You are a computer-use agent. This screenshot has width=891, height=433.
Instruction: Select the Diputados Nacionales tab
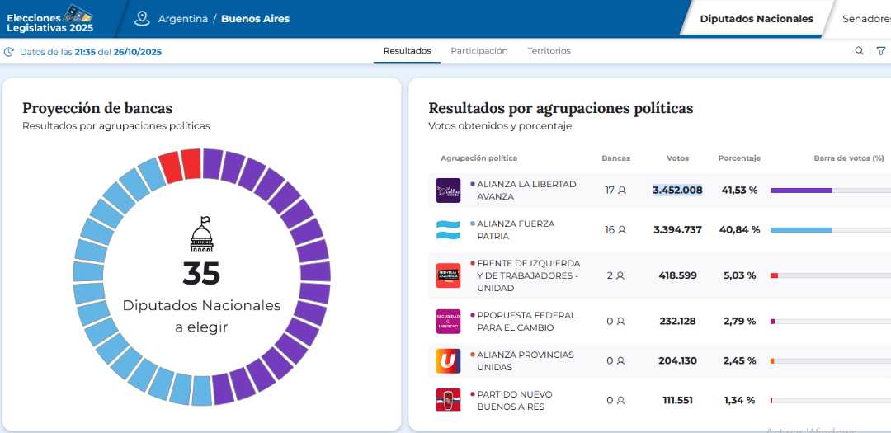[x=756, y=19]
